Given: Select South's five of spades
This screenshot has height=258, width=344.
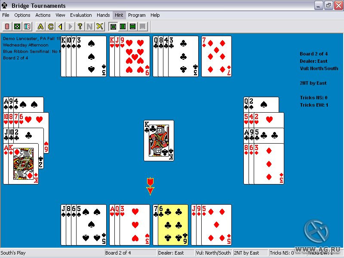Looking at the screenshot, I should tap(91, 225).
